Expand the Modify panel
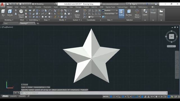 click(62, 20)
